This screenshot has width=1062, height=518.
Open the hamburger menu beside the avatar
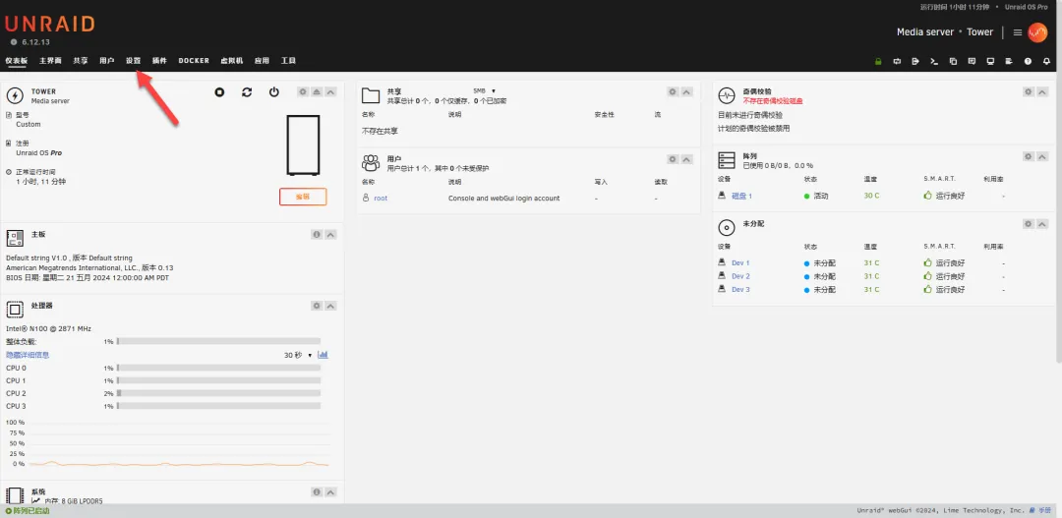pyautogui.click(x=1017, y=32)
